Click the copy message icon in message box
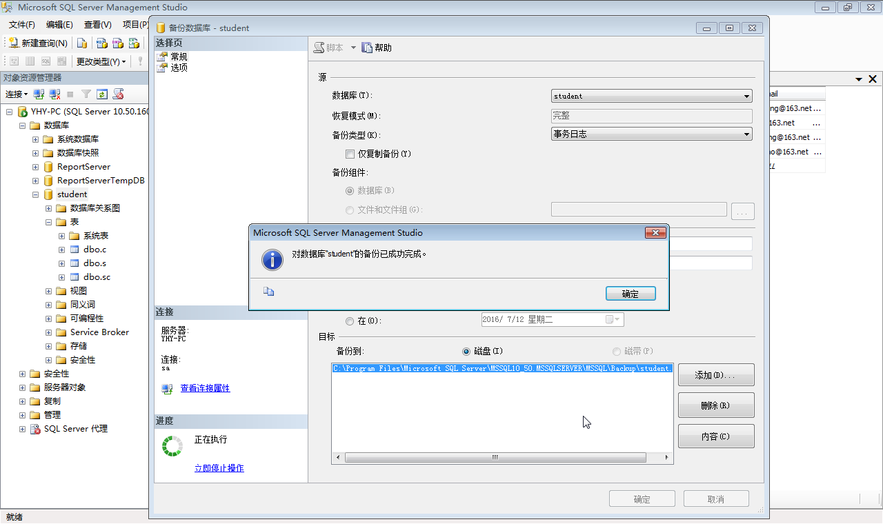883x524 pixels. click(x=269, y=292)
